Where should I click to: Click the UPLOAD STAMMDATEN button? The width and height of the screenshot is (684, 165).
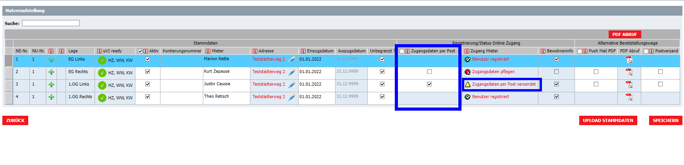(x=608, y=120)
